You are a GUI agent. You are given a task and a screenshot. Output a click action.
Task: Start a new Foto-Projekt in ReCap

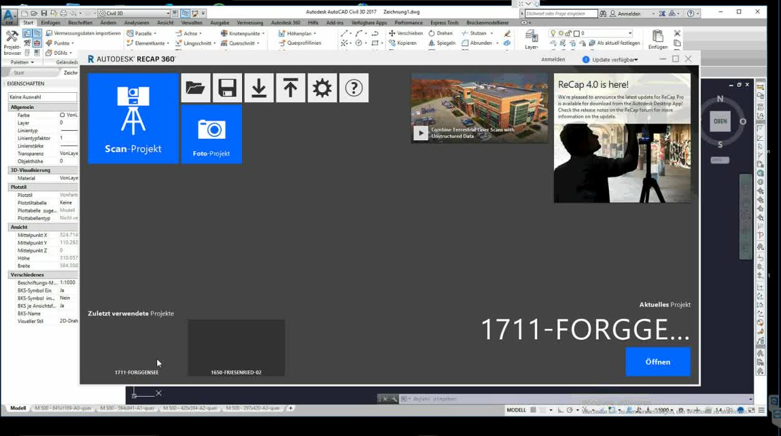pyautogui.click(x=211, y=134)
